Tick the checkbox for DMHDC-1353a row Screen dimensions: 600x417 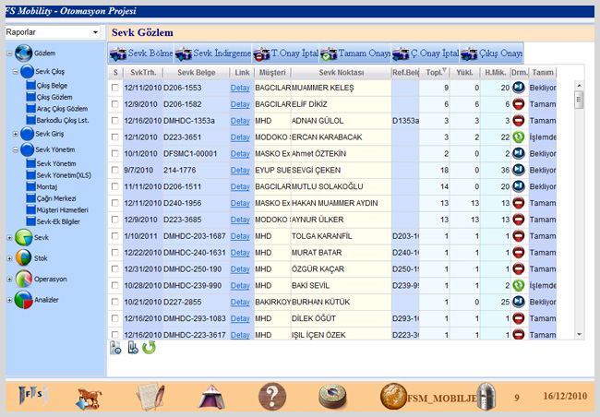115,121
